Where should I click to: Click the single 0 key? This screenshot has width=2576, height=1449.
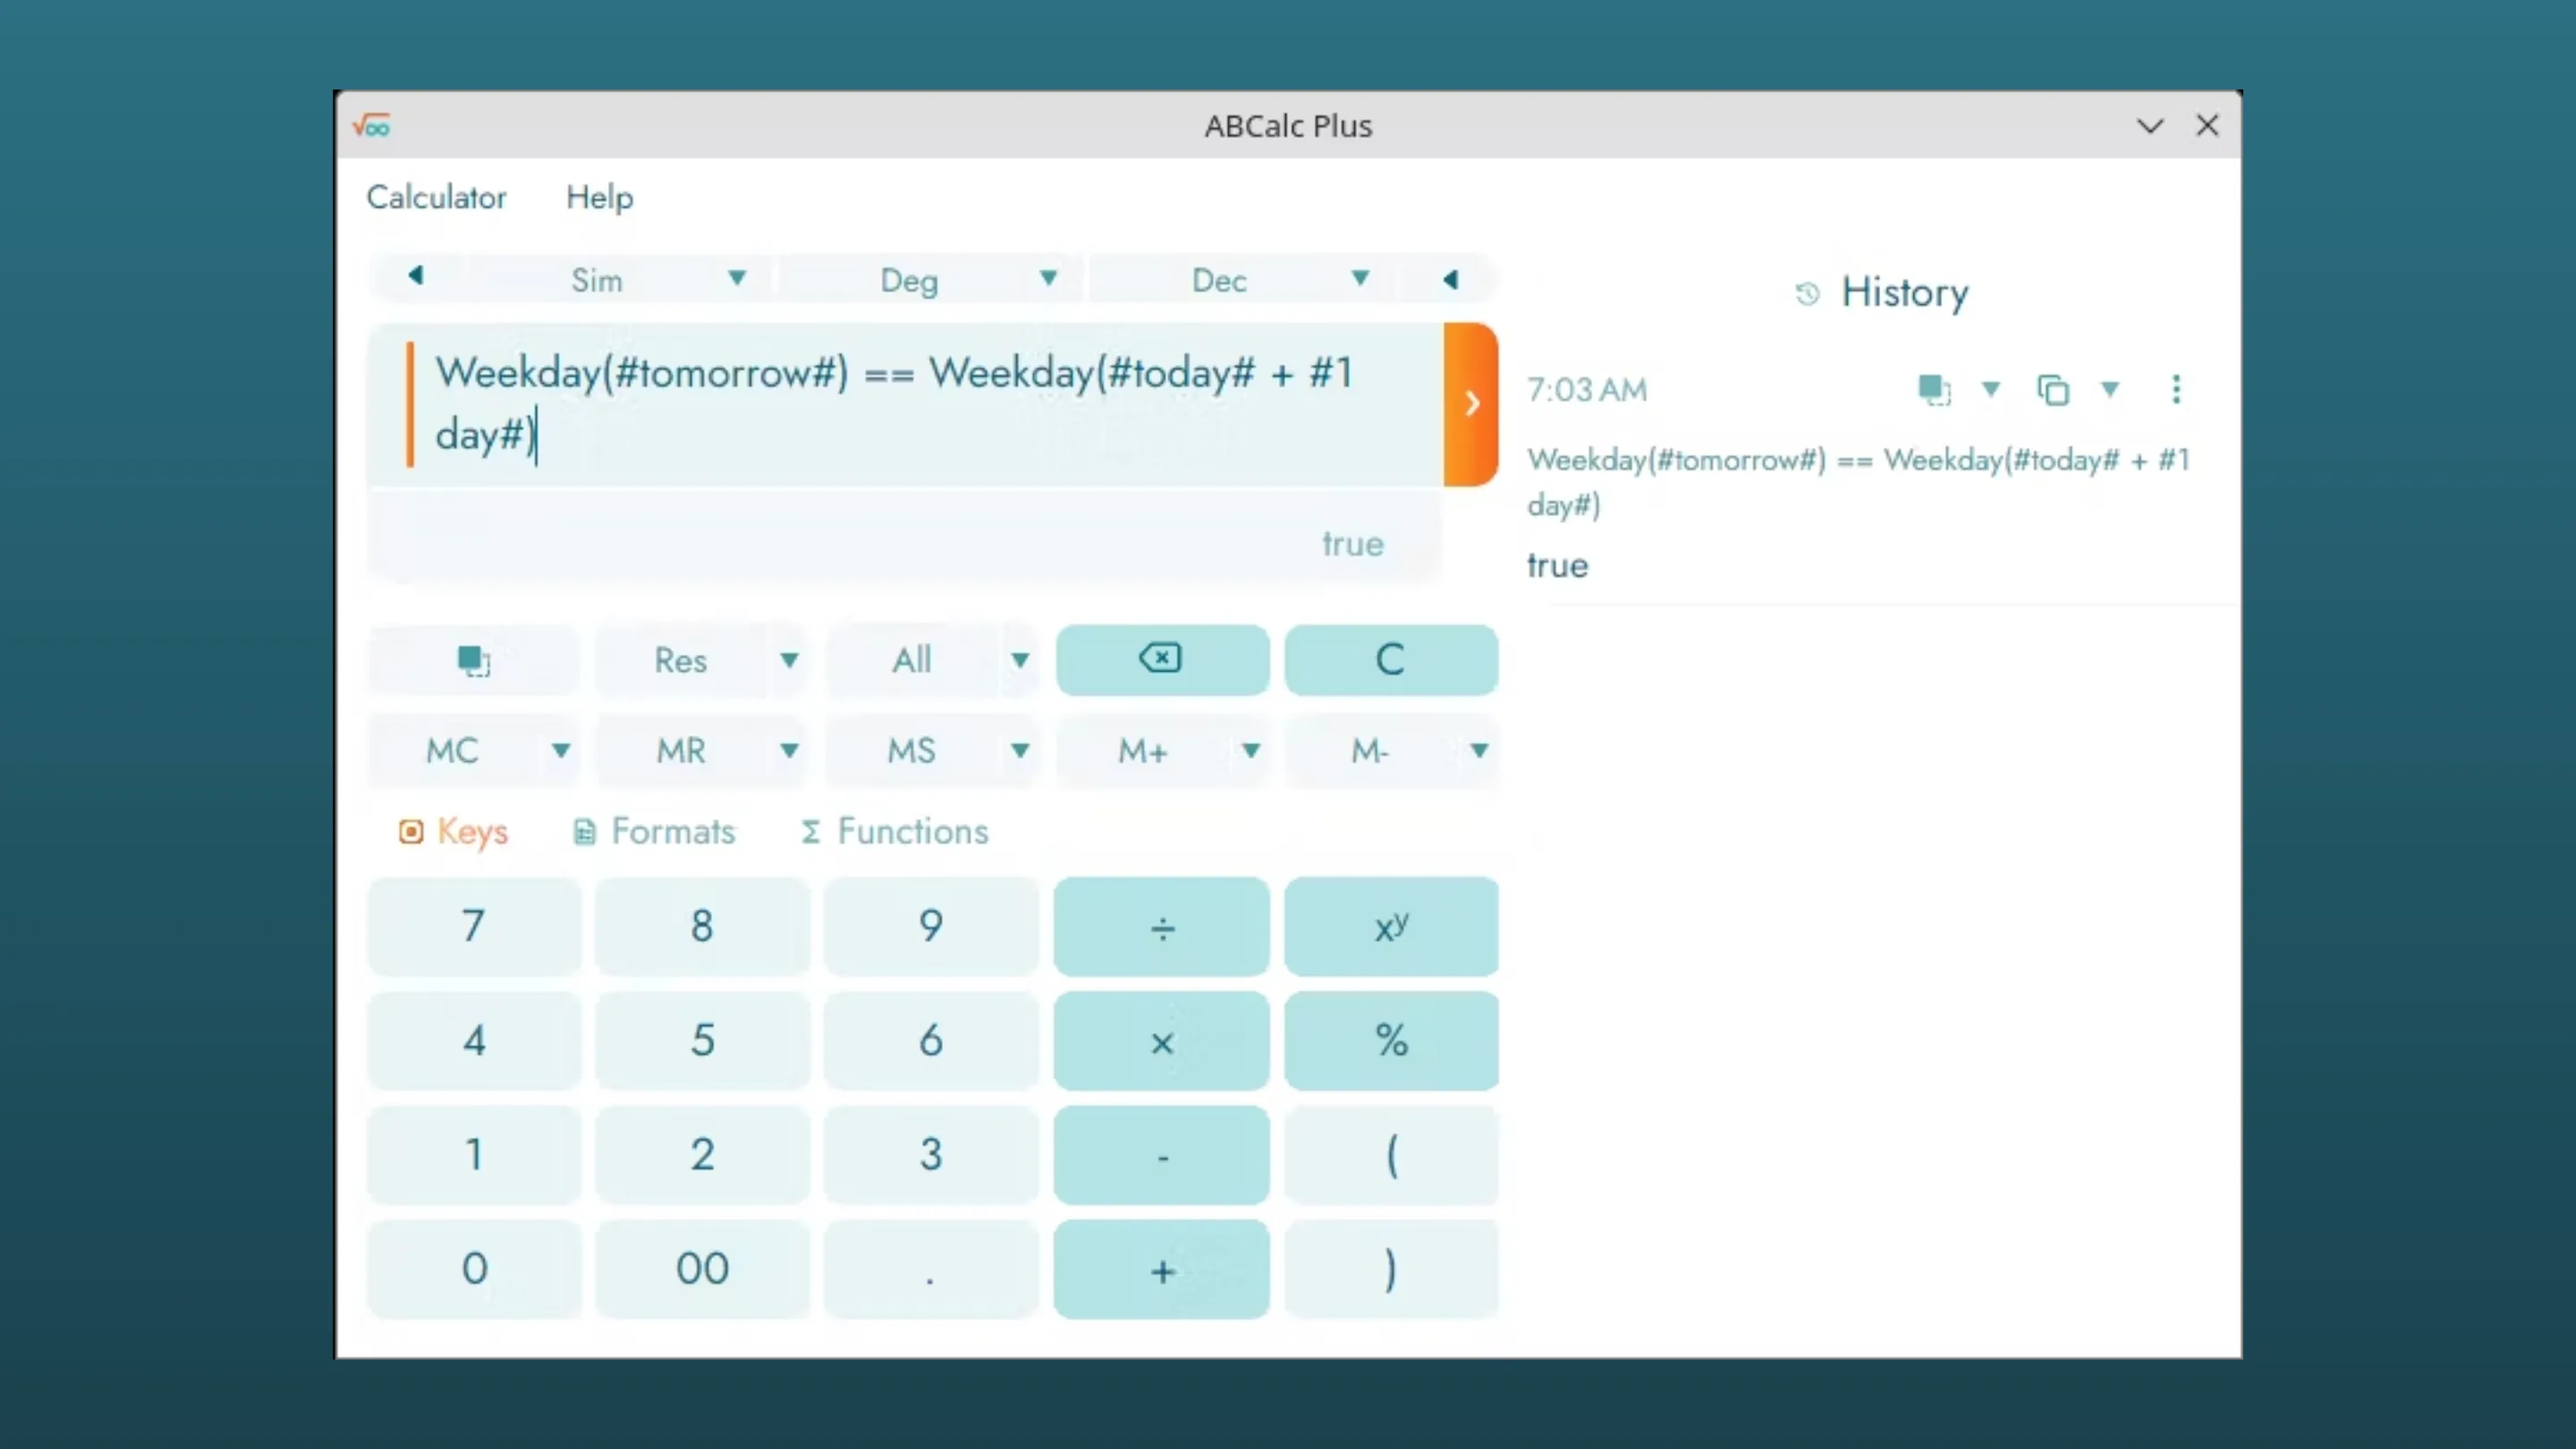point(474,1269)
